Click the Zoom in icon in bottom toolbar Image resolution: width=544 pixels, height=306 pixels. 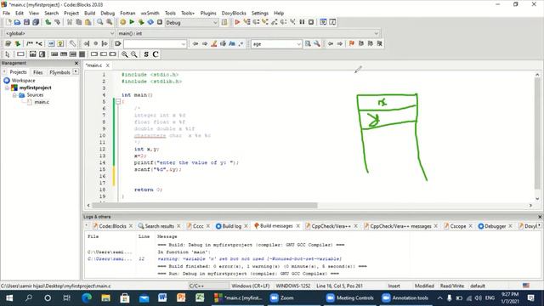point(125,54)
